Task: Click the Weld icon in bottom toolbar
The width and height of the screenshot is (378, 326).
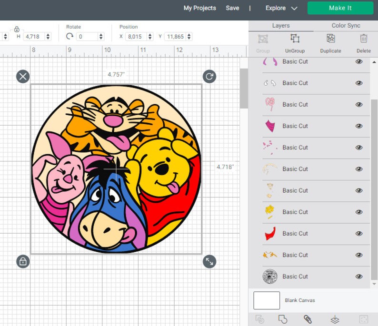Action: [282, 319]
